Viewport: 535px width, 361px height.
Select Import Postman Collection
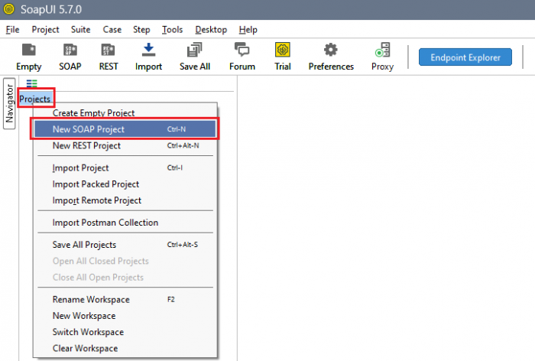click(105, 223)
